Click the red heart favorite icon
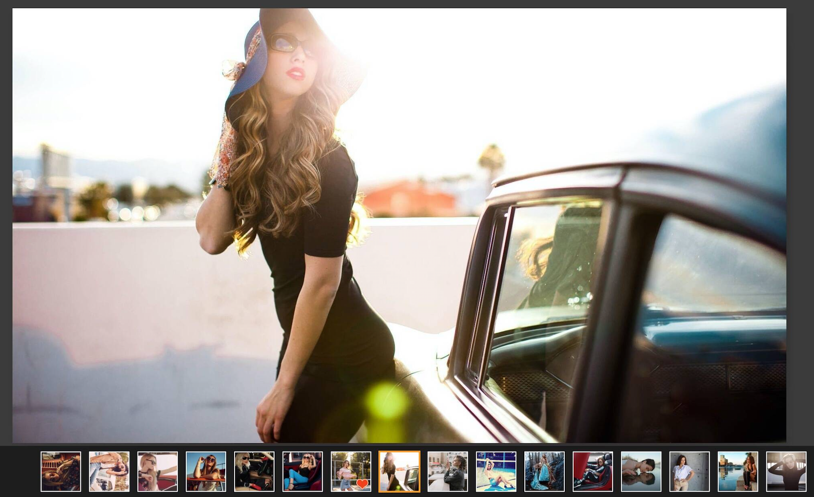Viewport: 814px width, 497px height. (x=363, y=483)
